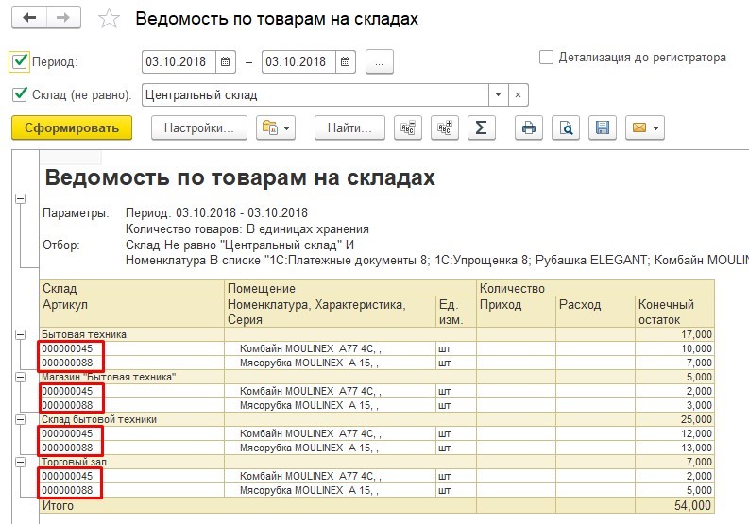The height and width of the screenshot is (524, 749).
Task: Clear the Склад field with X
Action: tap(519, 94)
